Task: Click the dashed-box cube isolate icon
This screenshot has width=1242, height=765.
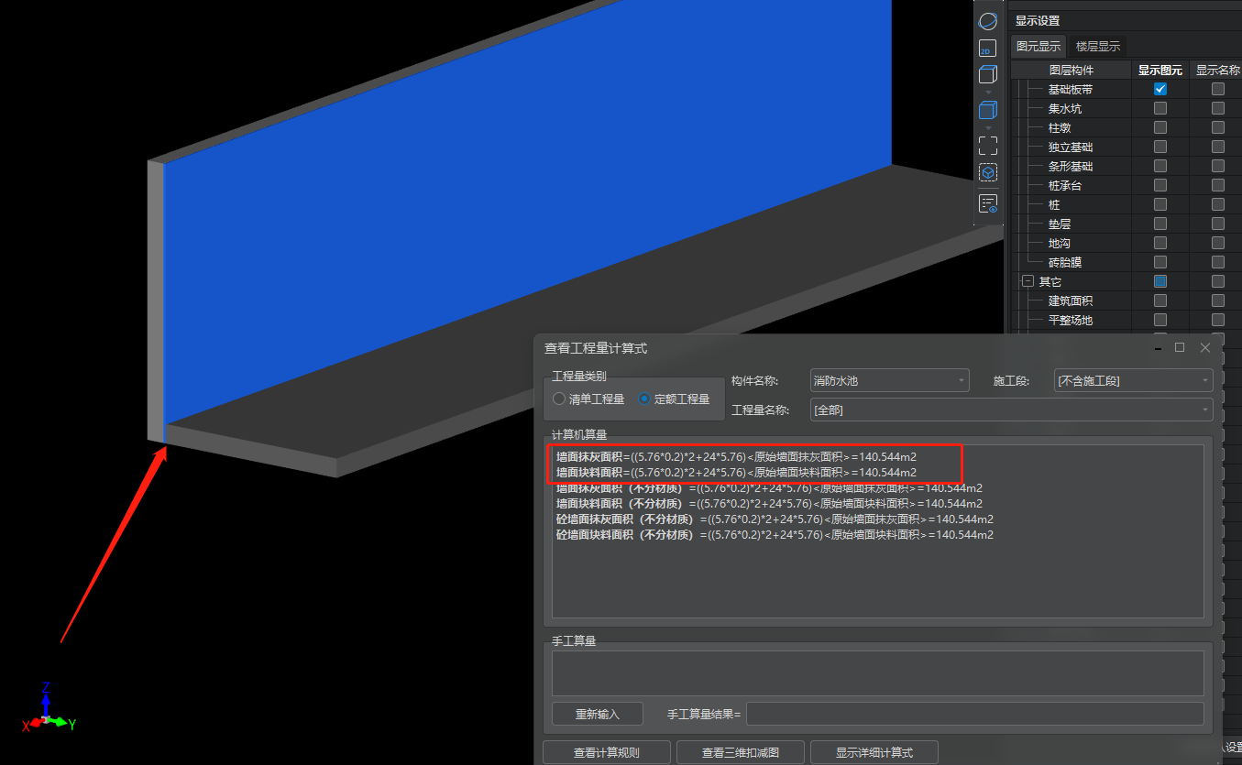Action: [988, 172]
